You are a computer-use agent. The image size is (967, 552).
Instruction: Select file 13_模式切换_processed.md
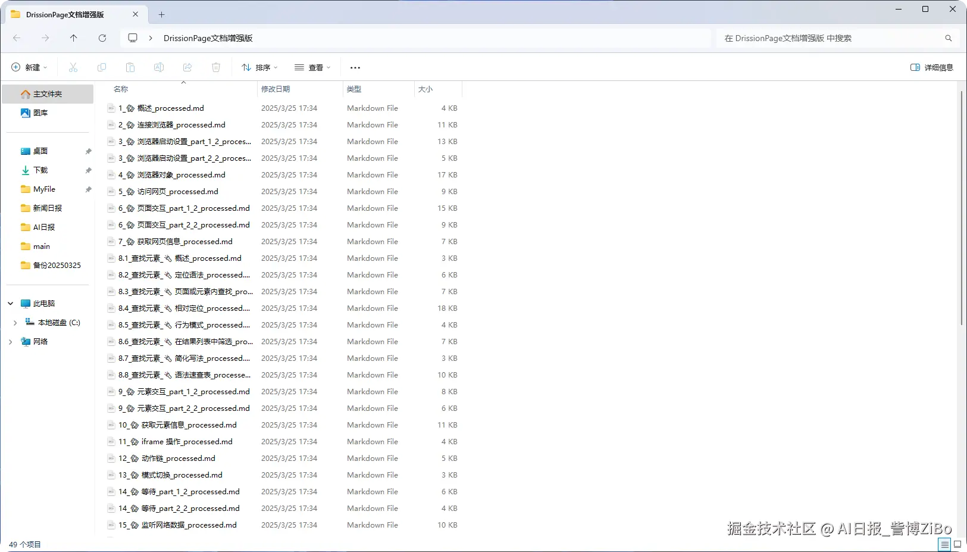284,475
